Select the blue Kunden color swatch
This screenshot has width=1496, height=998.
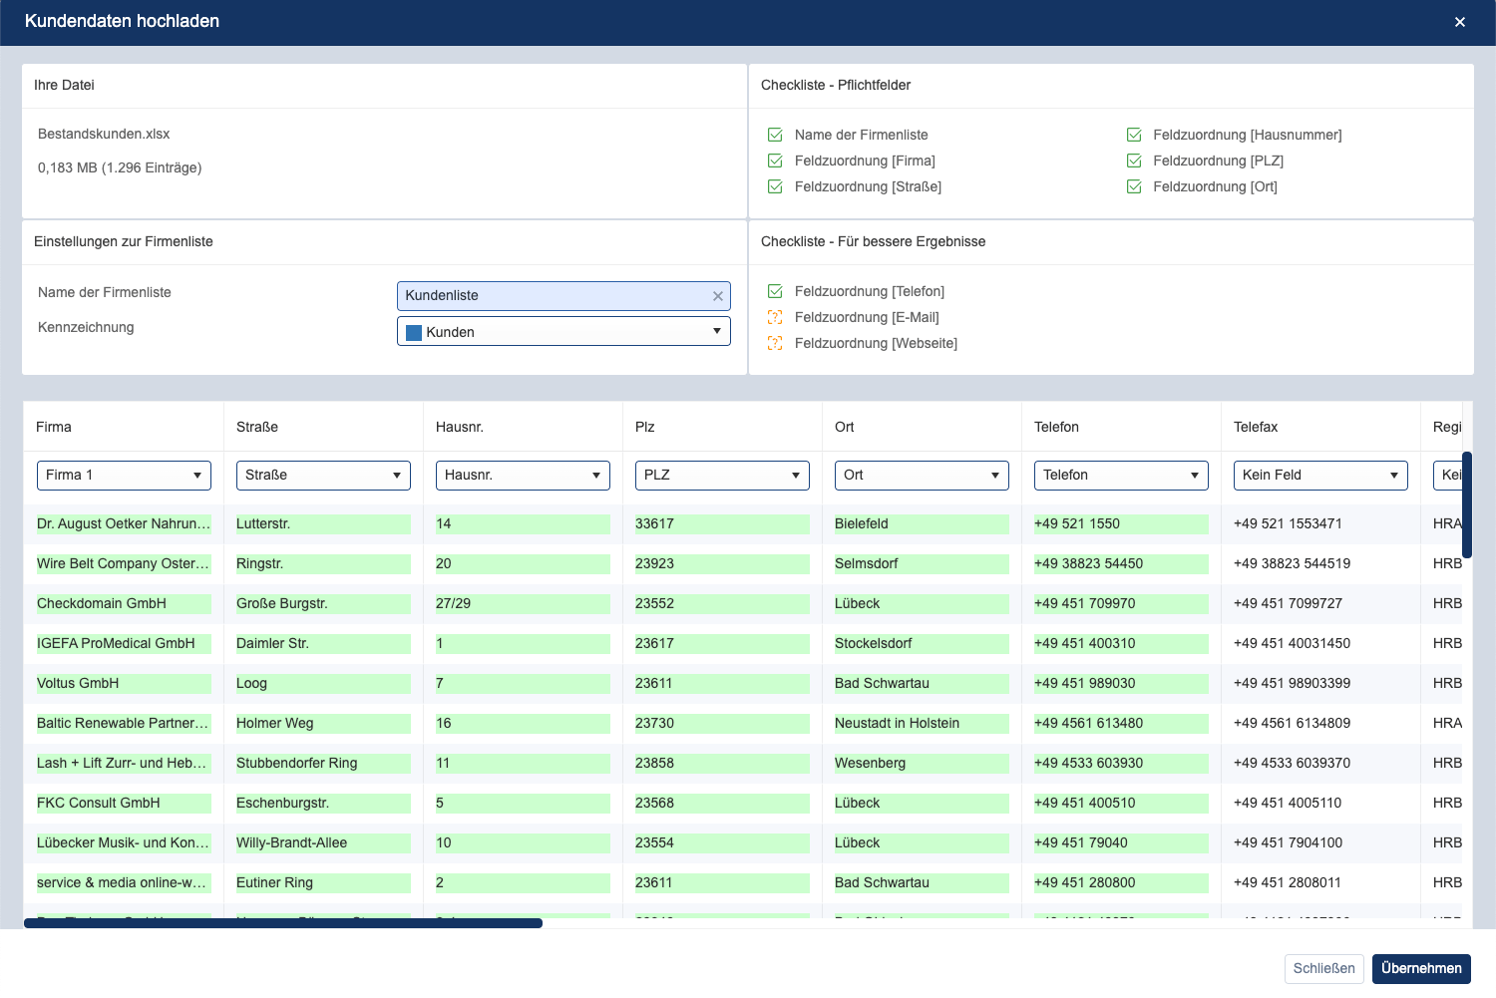coord(414,331)
